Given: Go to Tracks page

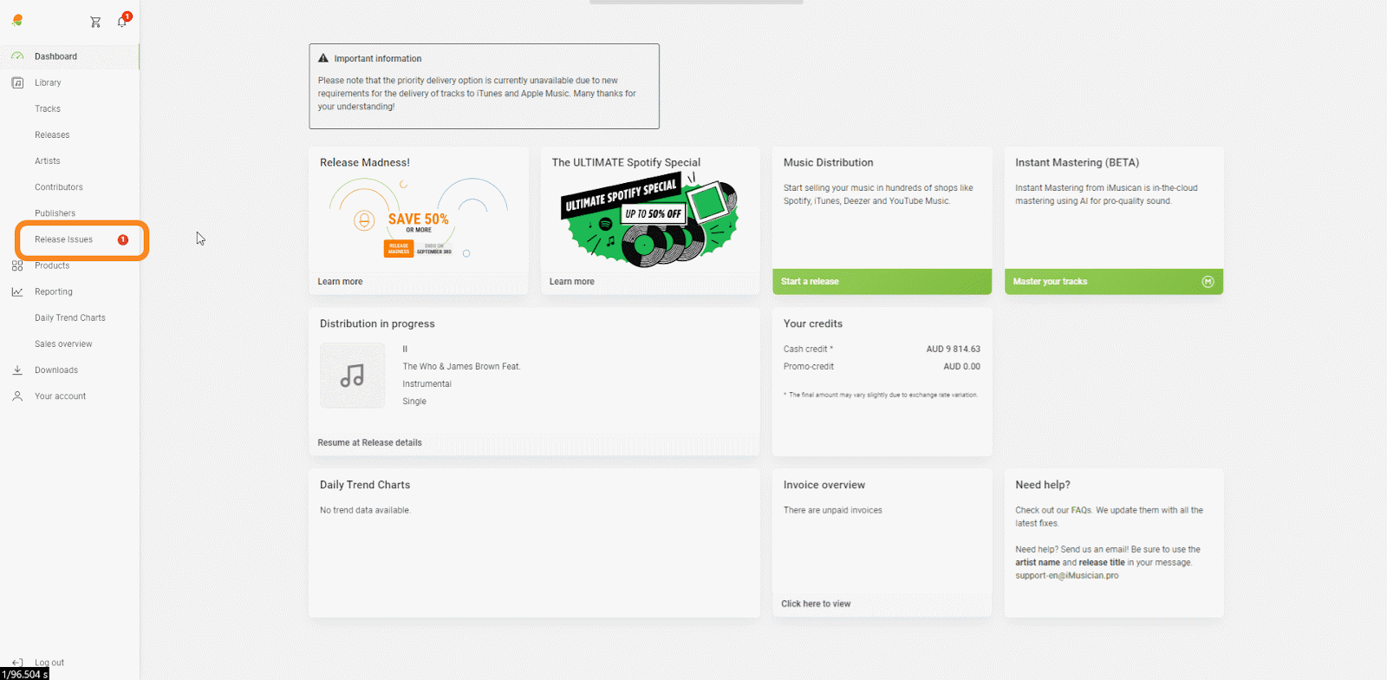Looking at the screenshot, I should pyautogui.click(x=48, y=108).
